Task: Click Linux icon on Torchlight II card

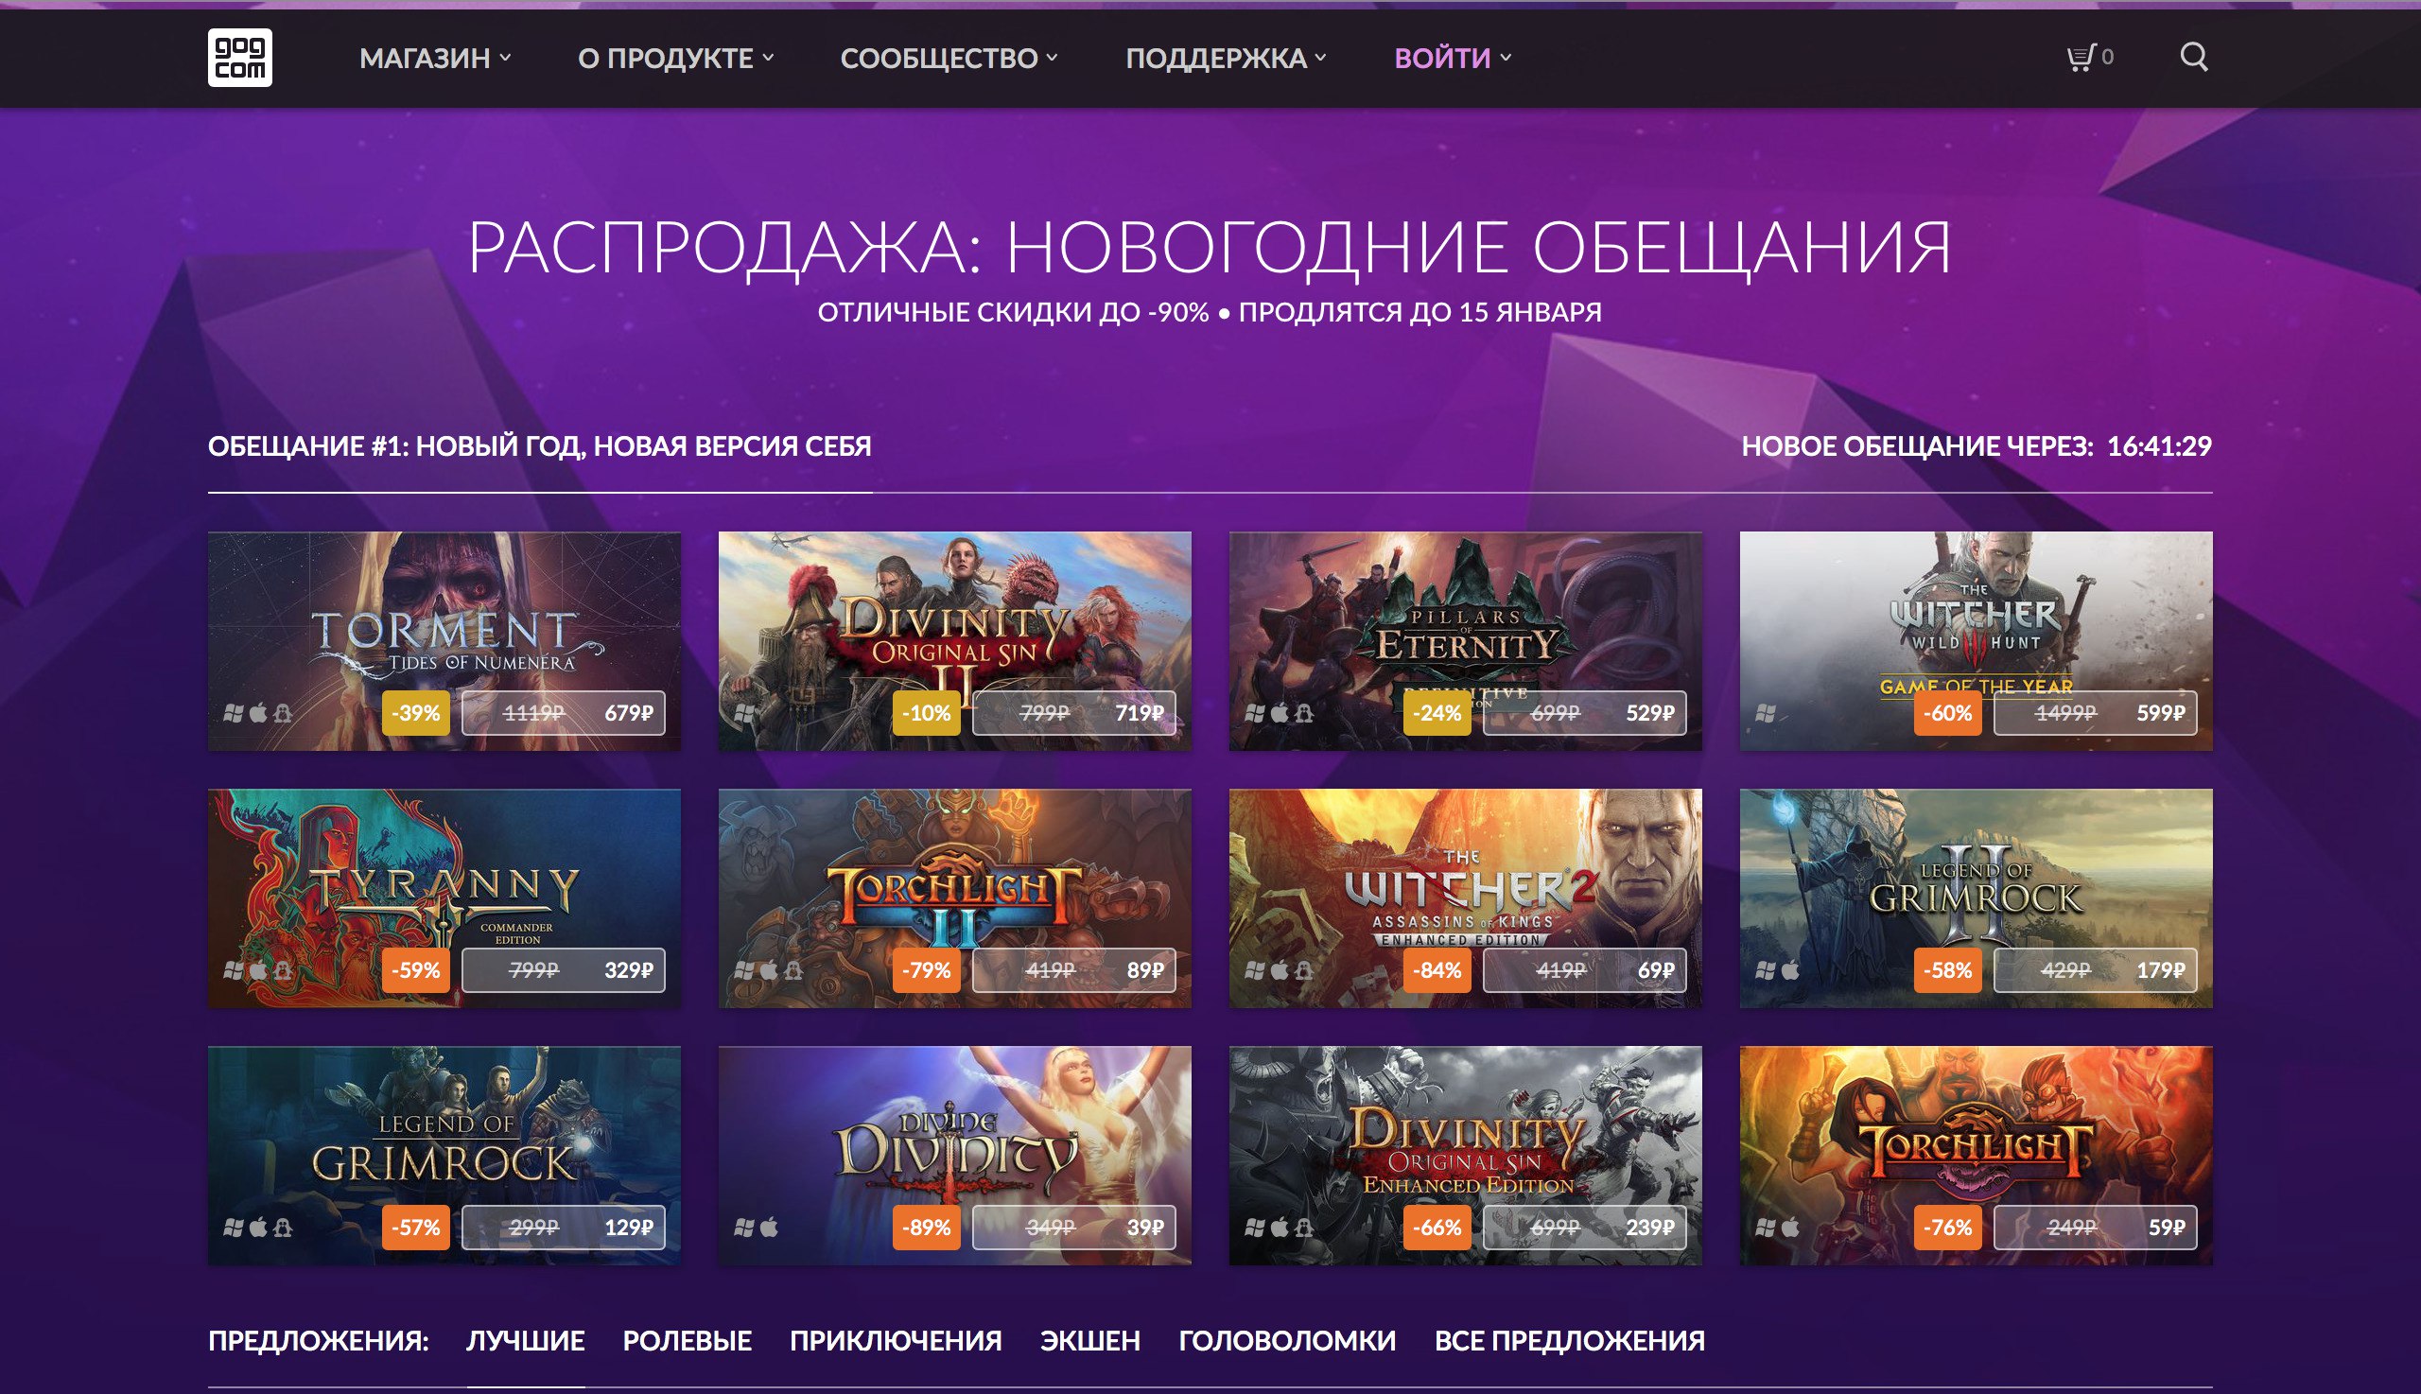Action: pos(793,970)
